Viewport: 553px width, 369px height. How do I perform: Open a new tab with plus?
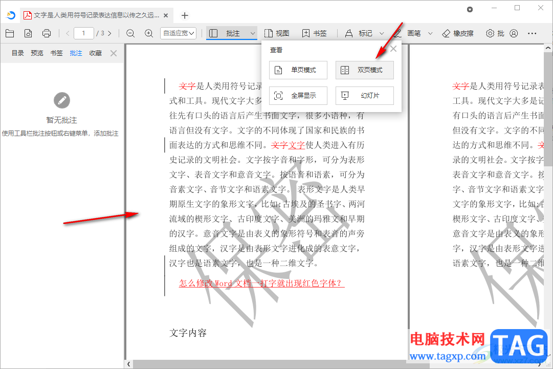pyautogui.click(x=185, y=15)
